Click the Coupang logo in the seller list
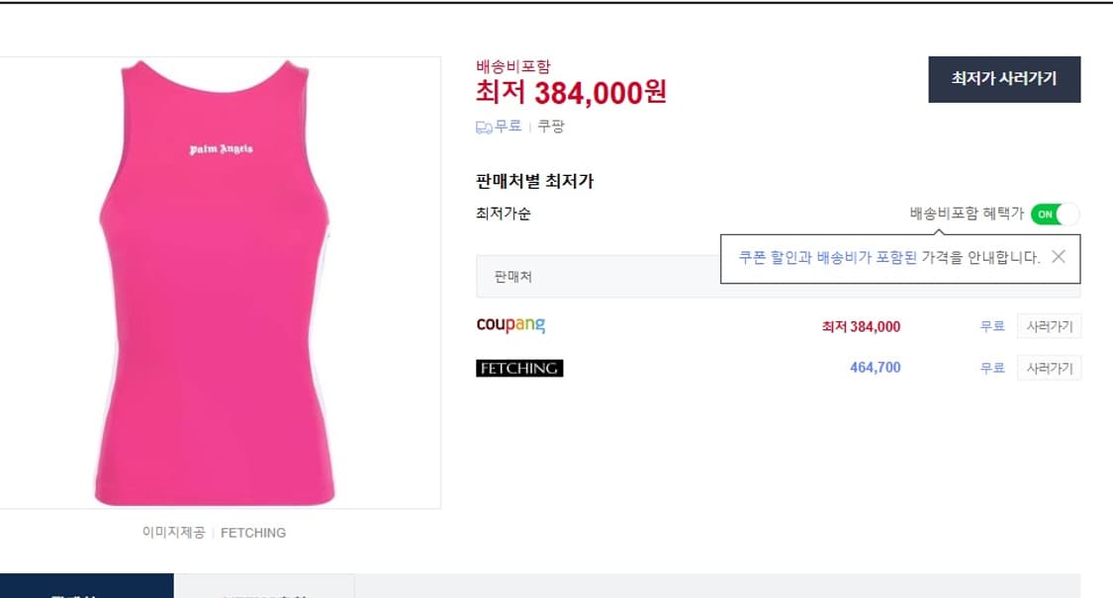 [510, 325]
